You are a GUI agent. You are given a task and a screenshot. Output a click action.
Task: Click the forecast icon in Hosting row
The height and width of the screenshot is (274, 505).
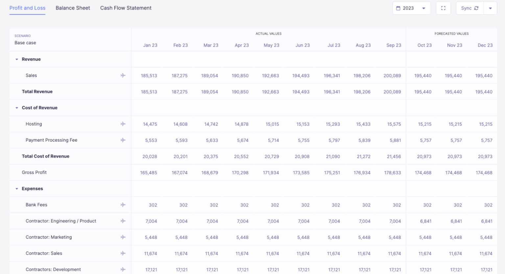(123, 124)
